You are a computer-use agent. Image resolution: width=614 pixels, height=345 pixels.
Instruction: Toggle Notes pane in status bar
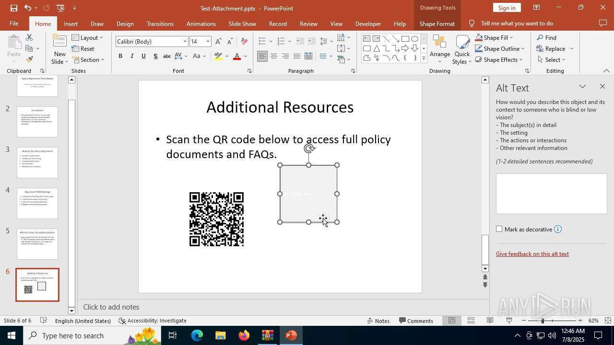pos(378,321)
